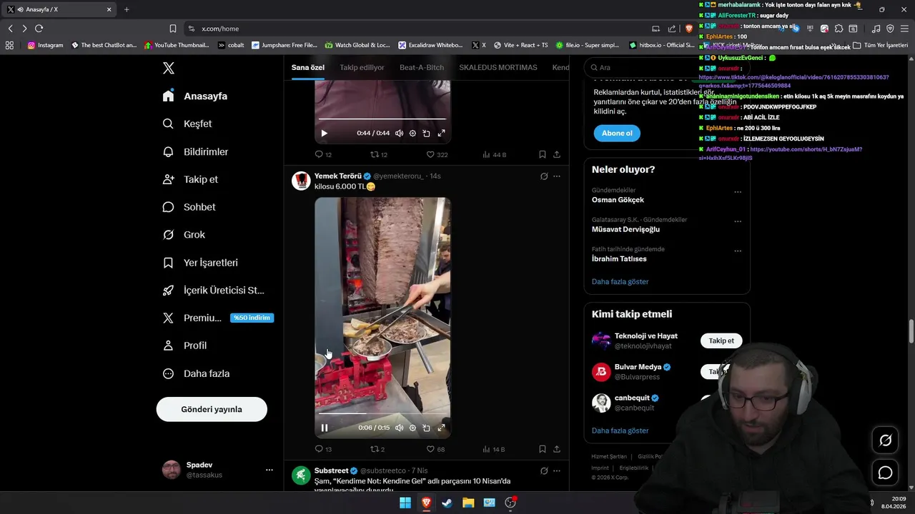Mute the döner video volume icon

pos(400,428)
